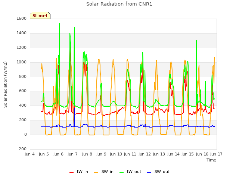Click the blue SW_out vertical spike near Jun 7
Viewport: 239px width, 179px height.
[x=74, y=117]
